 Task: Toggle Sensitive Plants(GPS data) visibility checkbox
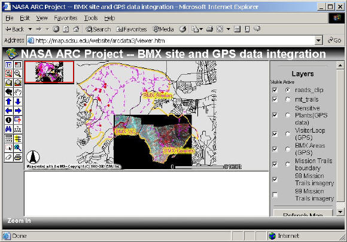(x=275, y=115)
